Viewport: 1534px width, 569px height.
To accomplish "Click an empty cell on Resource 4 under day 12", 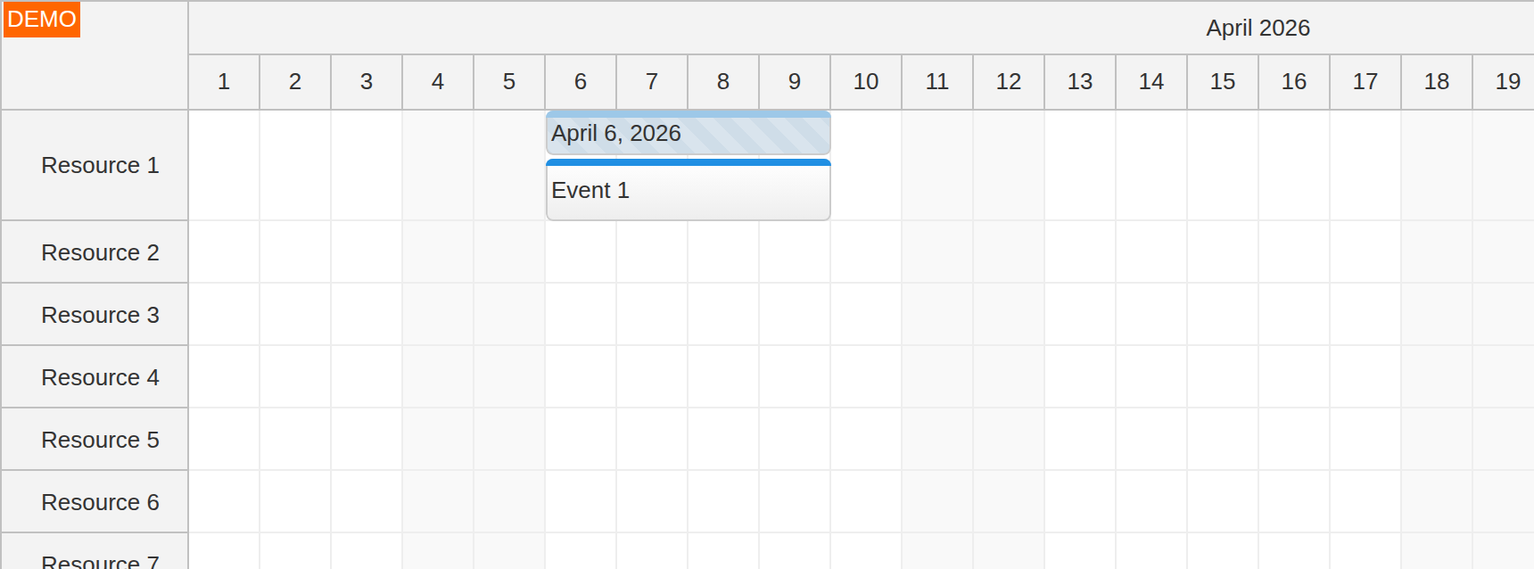I will pyautogui.click(x=1008, y=376).
